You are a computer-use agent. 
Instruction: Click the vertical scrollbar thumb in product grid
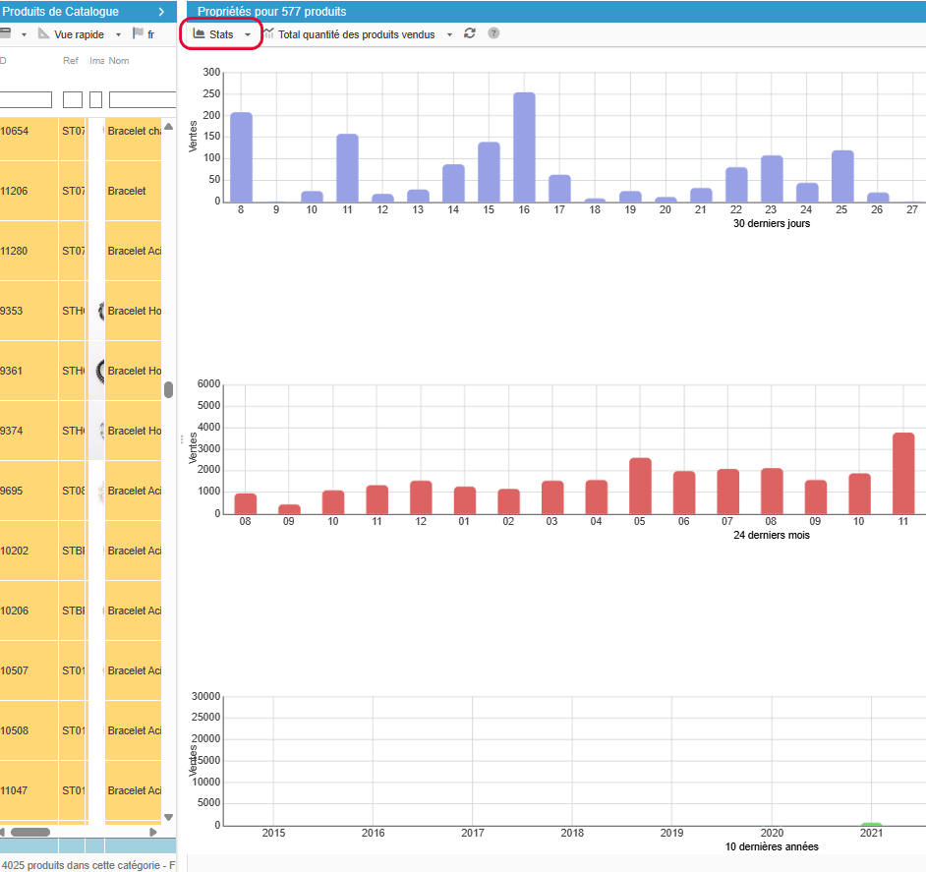168,389
